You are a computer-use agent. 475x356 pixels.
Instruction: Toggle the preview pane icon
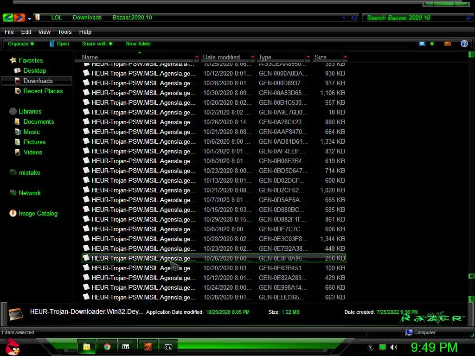click(x=448, y=44)
